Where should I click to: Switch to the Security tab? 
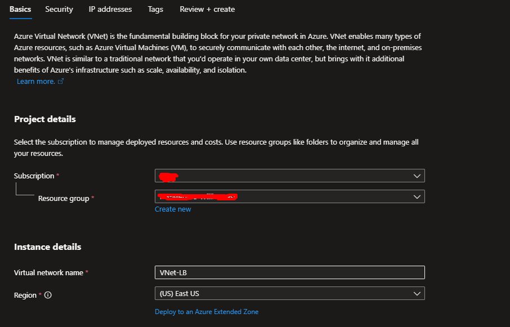[59, 9]
